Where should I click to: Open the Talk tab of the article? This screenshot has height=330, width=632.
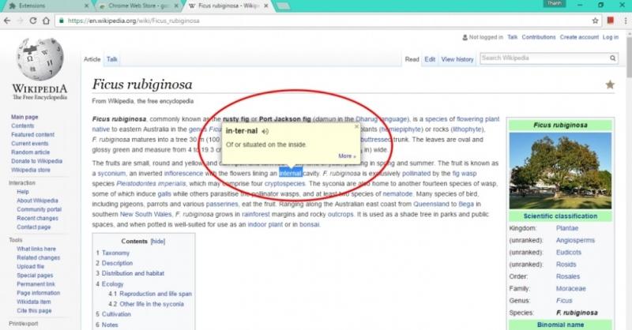coord(111,59)
